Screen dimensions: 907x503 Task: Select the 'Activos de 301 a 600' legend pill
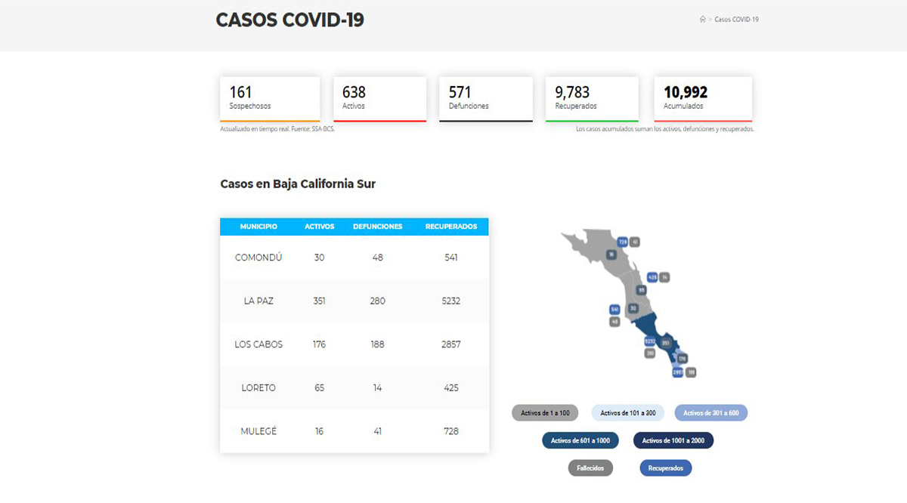point(710,413)
